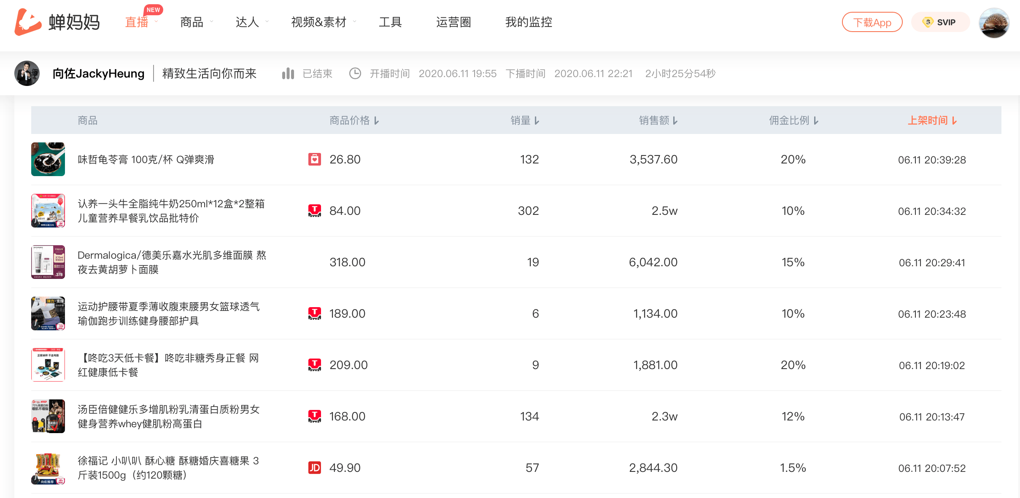Viewport: 1020px width, 498px height.
Task: Sort the table by 佣金比例 column
Action: click(x=793, y=120)
